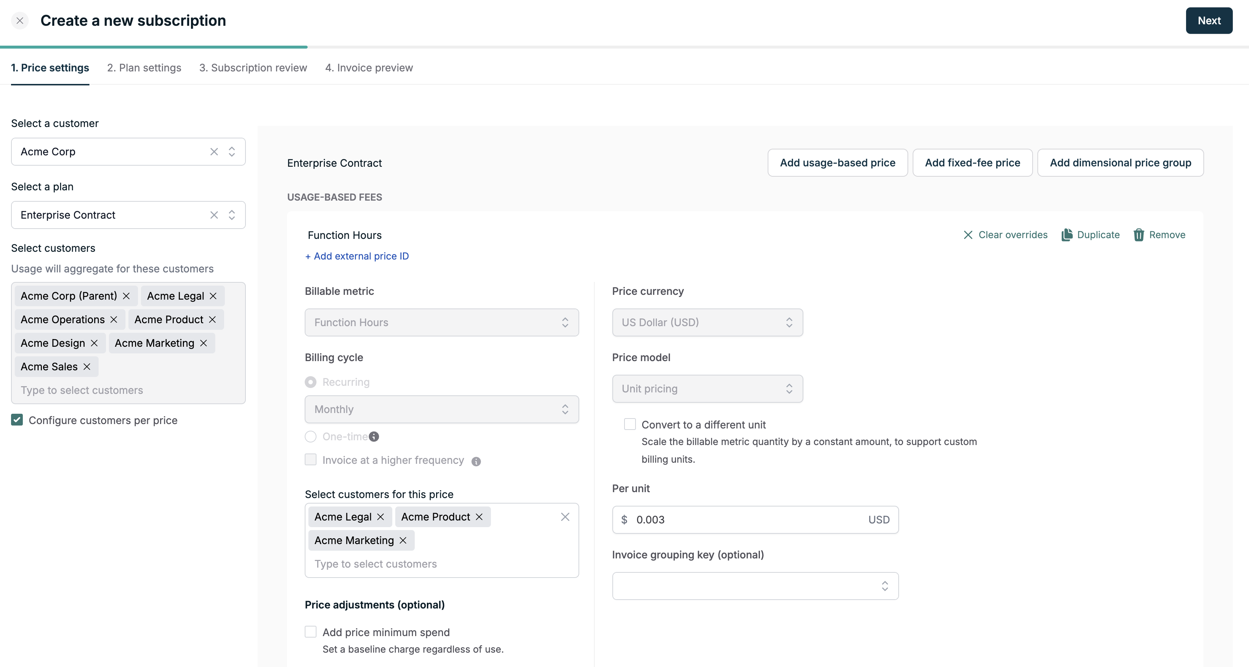Open the Price currency US Dollar dropdown
1249x667 pixels.
pos(707,322)
